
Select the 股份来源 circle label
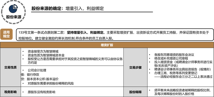[x=14, y=17]
